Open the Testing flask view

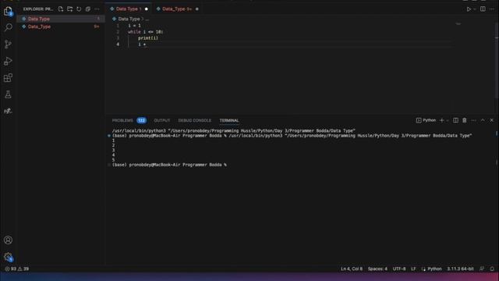[x=8, y=94]
